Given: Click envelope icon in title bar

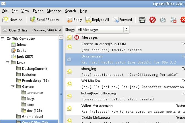Looking at the screenshot, I should (x=3, y=4).
